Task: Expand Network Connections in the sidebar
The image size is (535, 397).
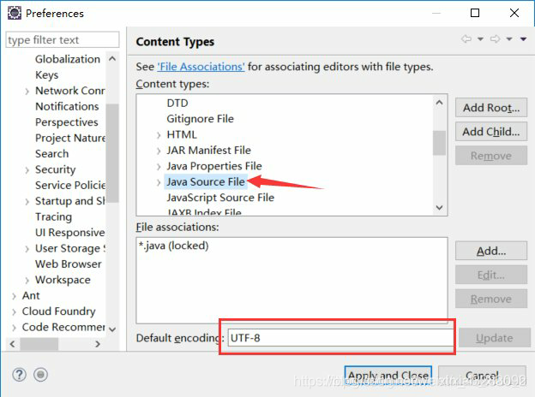Action: 27,92
